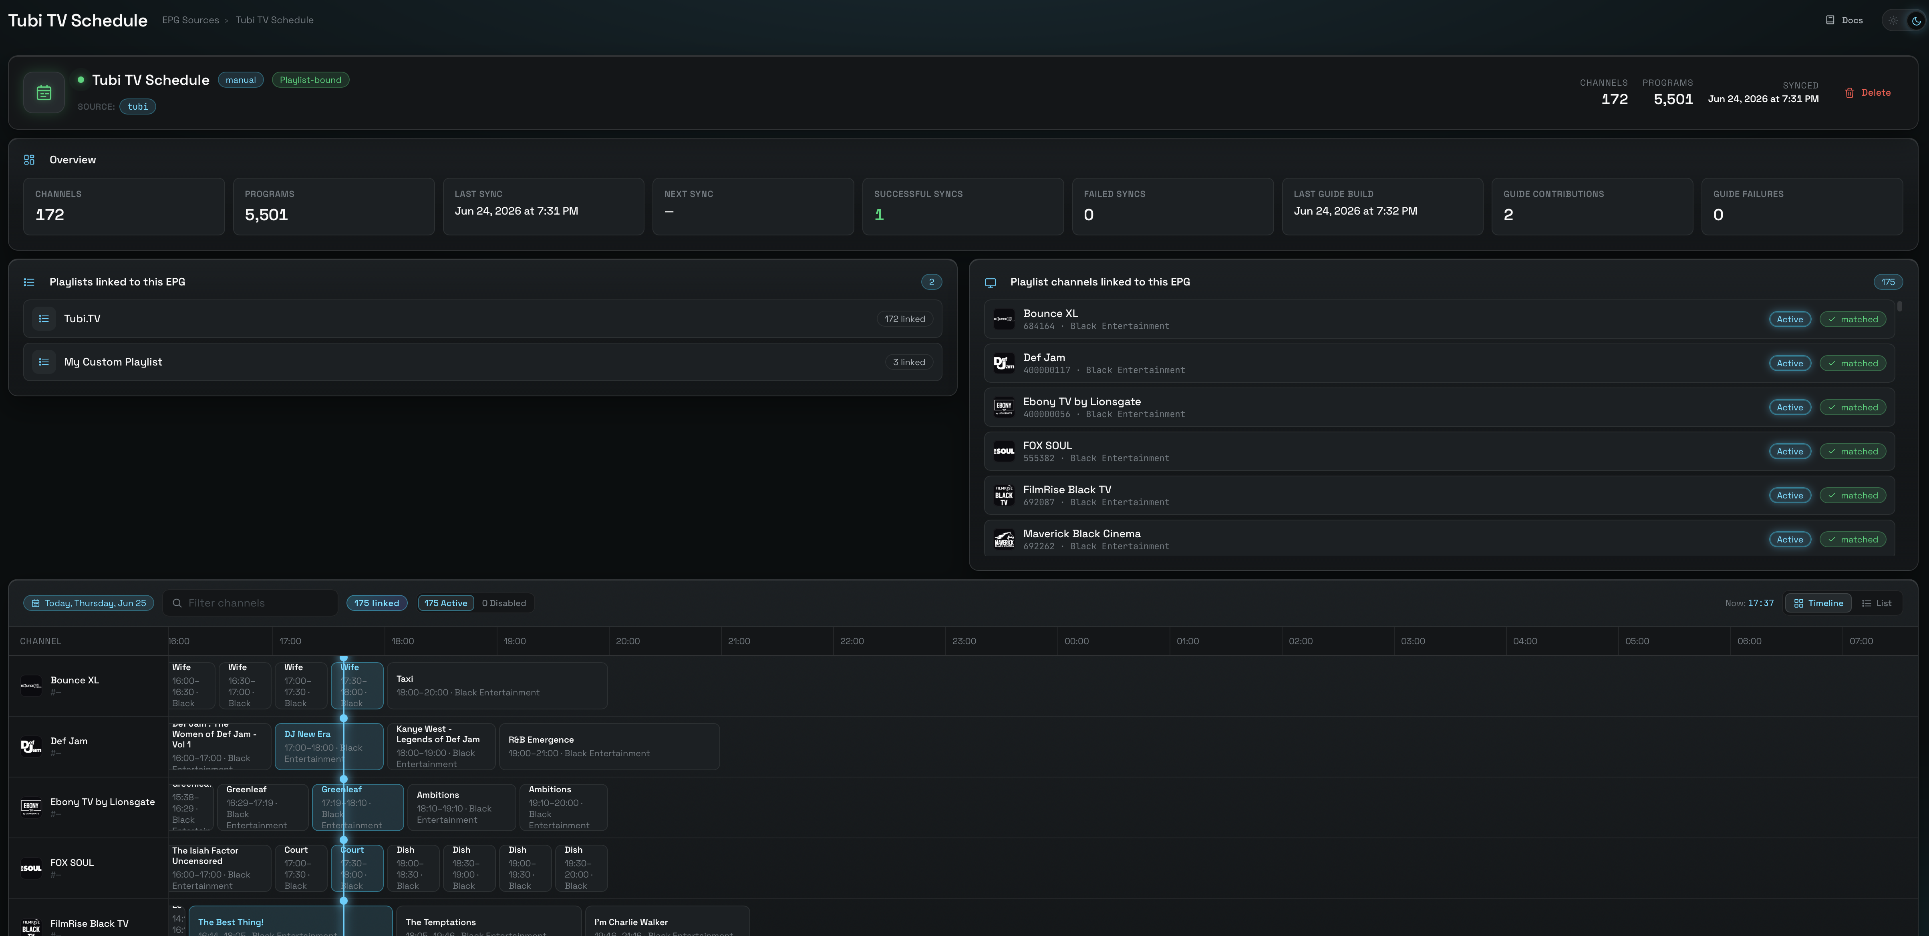Open The Temptations program block

tap(489, 921)
